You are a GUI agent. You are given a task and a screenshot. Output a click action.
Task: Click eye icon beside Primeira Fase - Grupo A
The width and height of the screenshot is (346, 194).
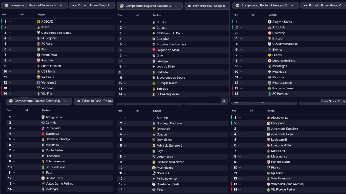74,5
